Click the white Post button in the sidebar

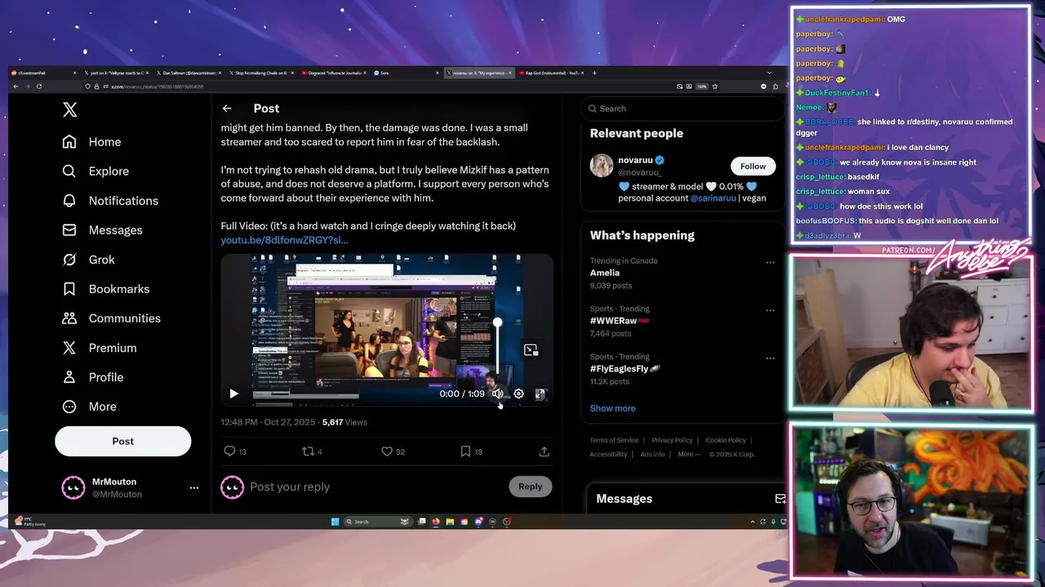[122, 441]
